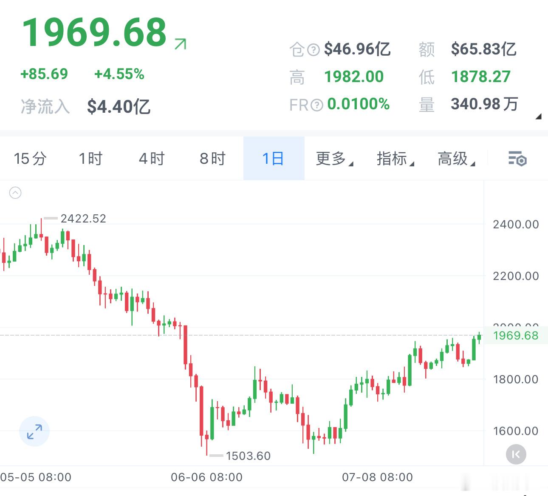This screenshot has width=548, height=496.
Task: Select the 4时 timeframe
Action: coord(152,159)
